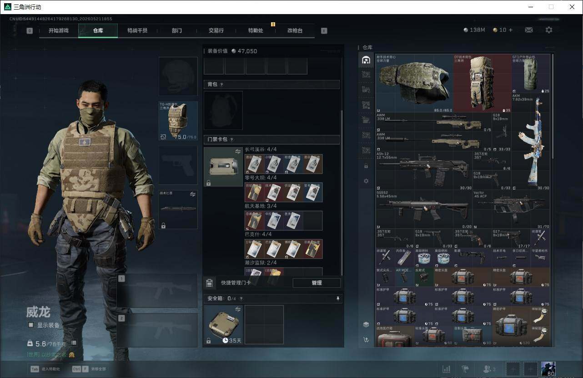Open the help icon next to 门禁卡包
Image resolution: width=583 pixels, height=378 pixels.
point(231,139)
